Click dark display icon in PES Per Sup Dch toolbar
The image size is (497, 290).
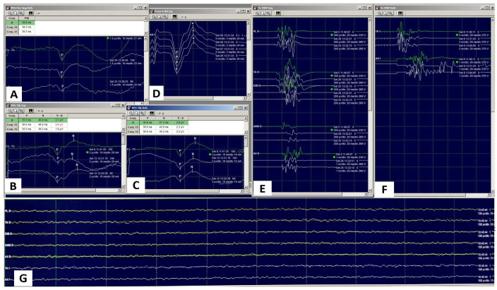pos(31,13)
